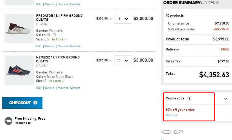Image resolution: width=232 pixels, height=140 pixels.
Task: Open Nemeziz 17.1 Firm Ground Cleats title
Action: click(x=58, y=59)
